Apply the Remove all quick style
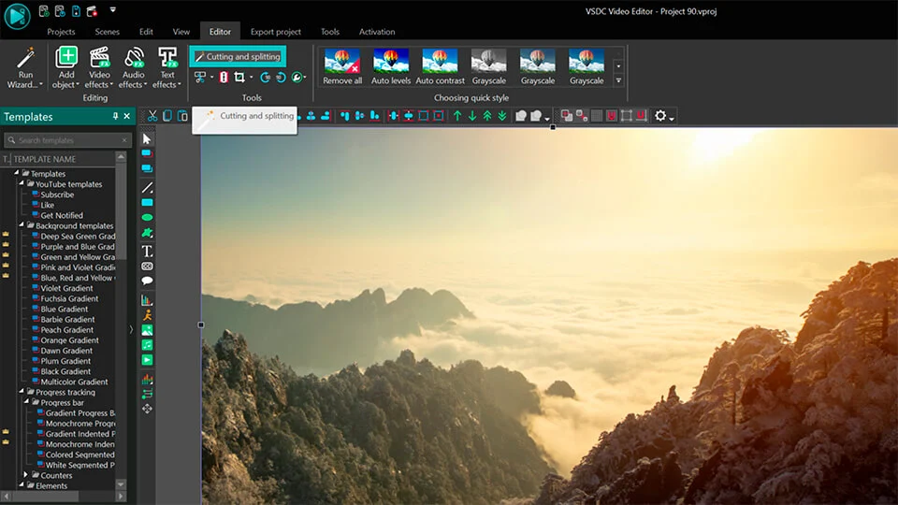Viewport: 898px width, 505px height. (x=342, y=67)
